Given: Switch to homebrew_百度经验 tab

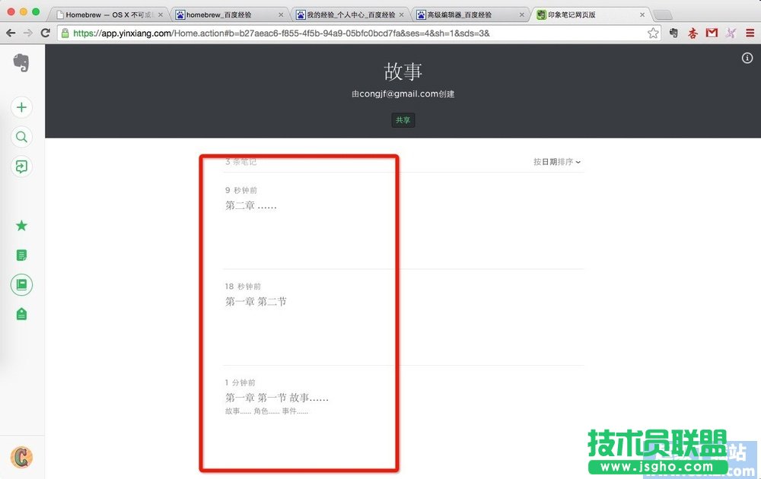Looking at the screenshot, I should tap(228, 14).
